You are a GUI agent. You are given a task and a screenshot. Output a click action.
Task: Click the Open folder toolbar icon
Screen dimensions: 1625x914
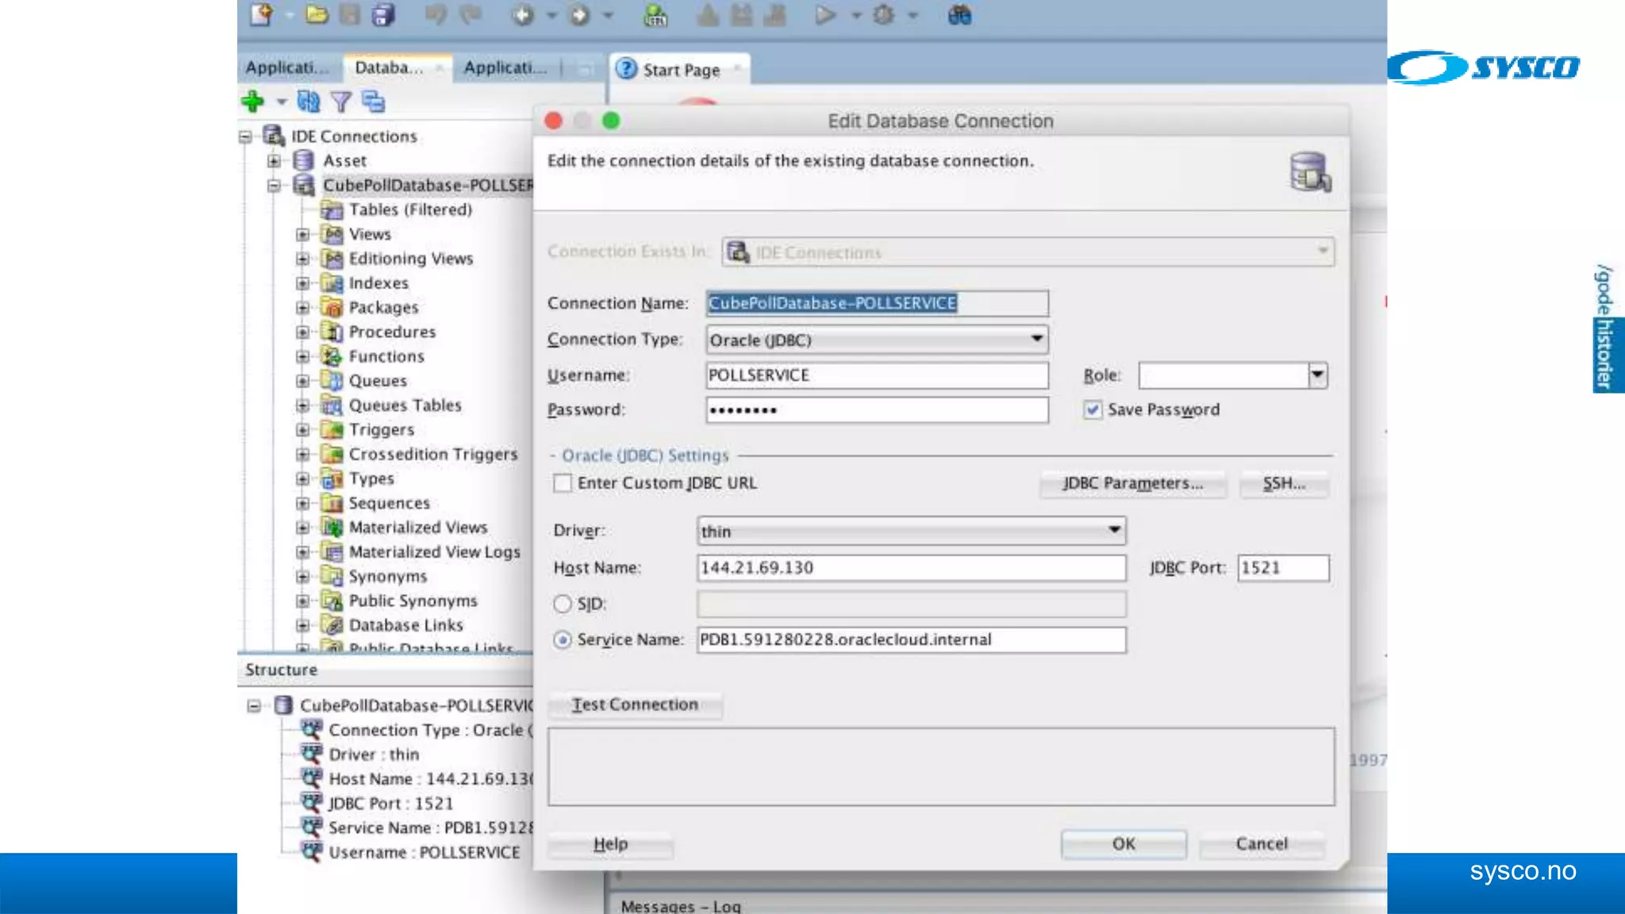click(x=317, y=15)
